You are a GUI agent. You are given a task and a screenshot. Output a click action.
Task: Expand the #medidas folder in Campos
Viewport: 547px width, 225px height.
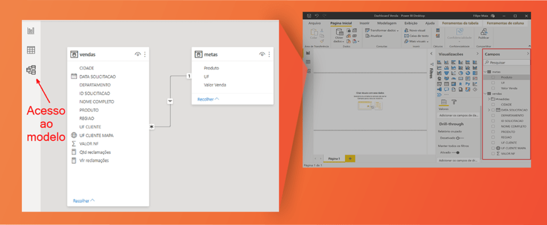(x=489, y=99)
